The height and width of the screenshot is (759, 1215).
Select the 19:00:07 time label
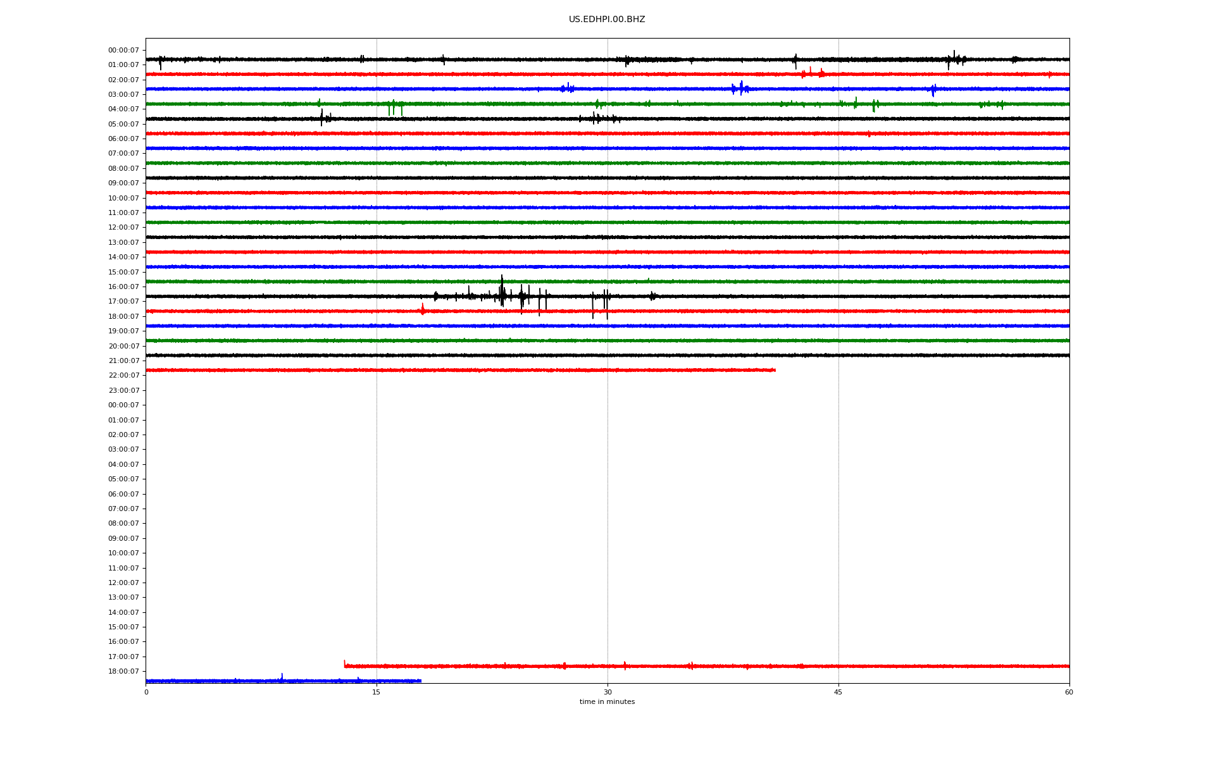pyautogui.click(x=123, y=331)
